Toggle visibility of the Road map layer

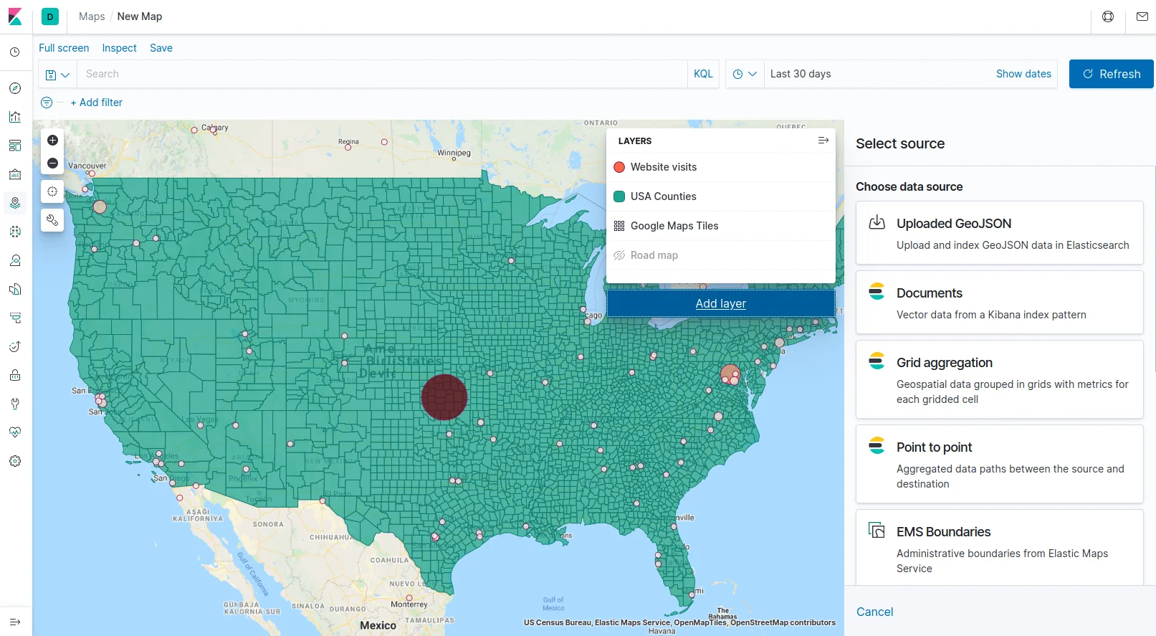pyautogui.click(x=619, y=255)
